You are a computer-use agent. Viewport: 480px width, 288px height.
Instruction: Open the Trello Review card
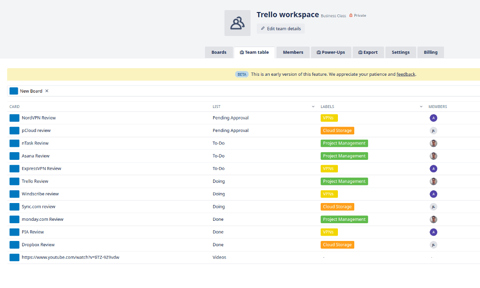point(35,181)
